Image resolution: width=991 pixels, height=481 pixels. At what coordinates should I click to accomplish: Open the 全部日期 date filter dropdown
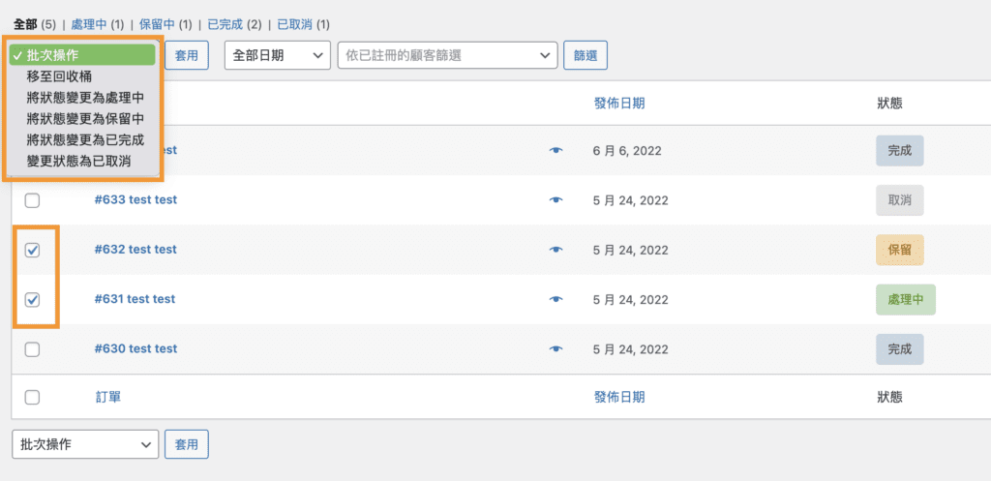(x=278, y=55)
